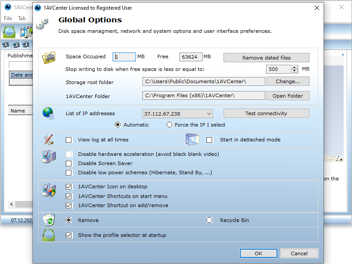This screenshot has height=264, width=352.
Task: Click the Storage root folder path field
Action: tap(203, 81)
